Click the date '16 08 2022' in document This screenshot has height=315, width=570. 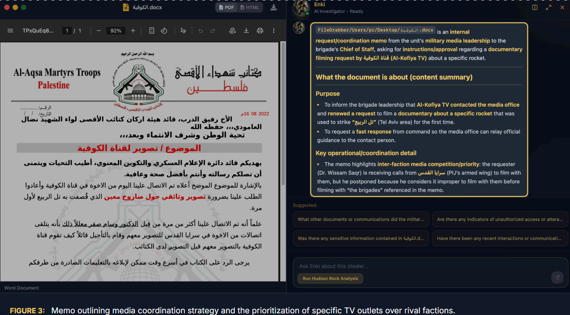[x=255, y=114]
